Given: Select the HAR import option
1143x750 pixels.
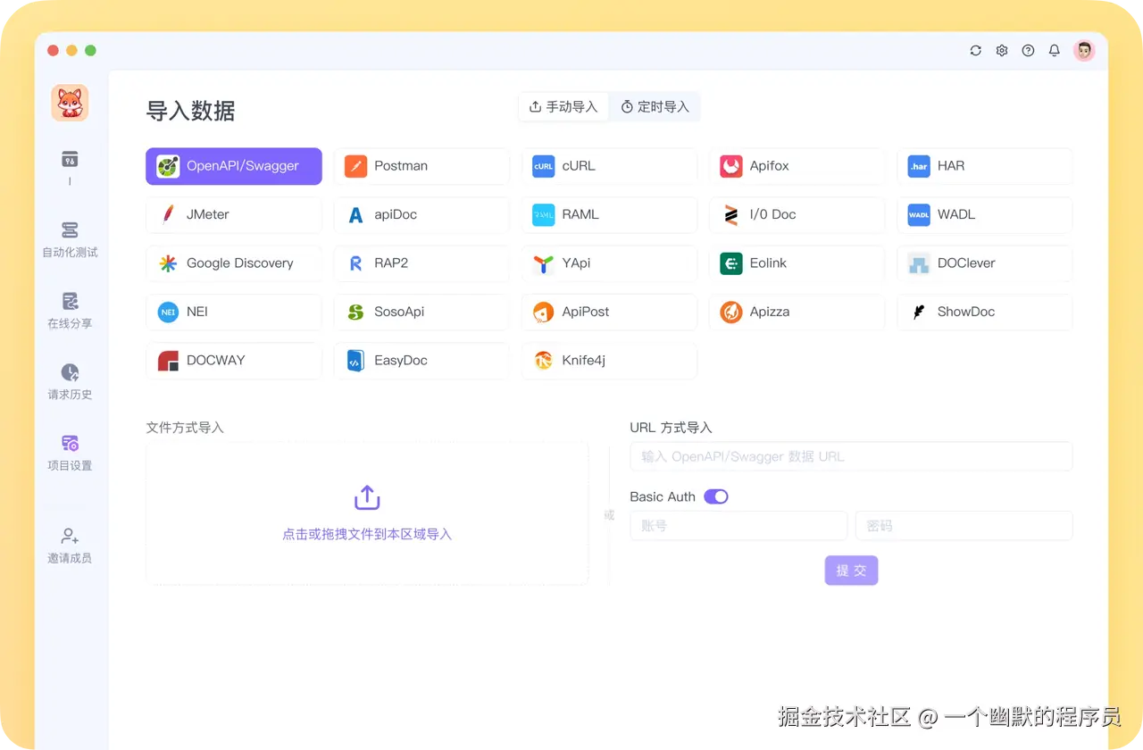Looking at the screenshot, I should click(984, 166).
